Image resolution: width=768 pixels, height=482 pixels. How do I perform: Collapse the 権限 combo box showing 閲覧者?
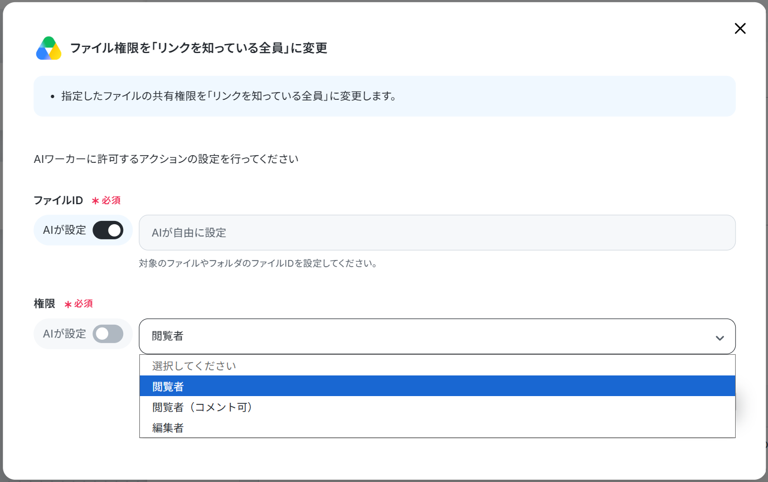[437, 336]
